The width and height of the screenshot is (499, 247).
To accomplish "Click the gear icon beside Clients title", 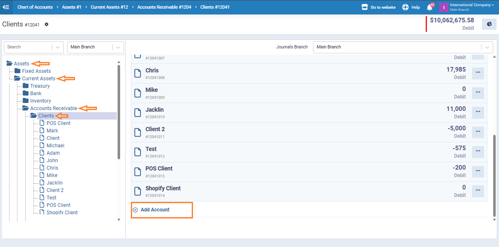I will click(x=46, y=24).
